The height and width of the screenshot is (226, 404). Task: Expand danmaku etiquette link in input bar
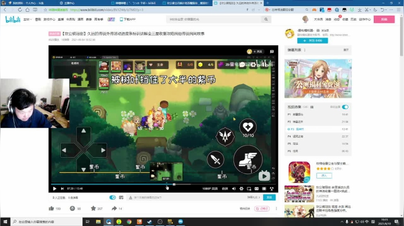tap(254, 197)
